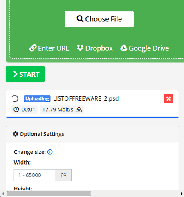Click the Optional Settings header

pos(92,134)
